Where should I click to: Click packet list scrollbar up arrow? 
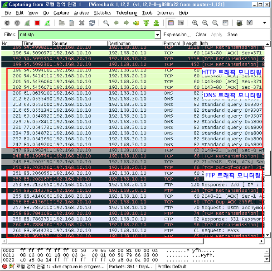point(267,44)
